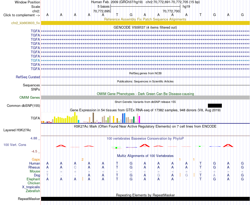Viewport: 250px width, 205px height.
Task: Click the Elephant species row label
Action: click(x=33, y=179)
